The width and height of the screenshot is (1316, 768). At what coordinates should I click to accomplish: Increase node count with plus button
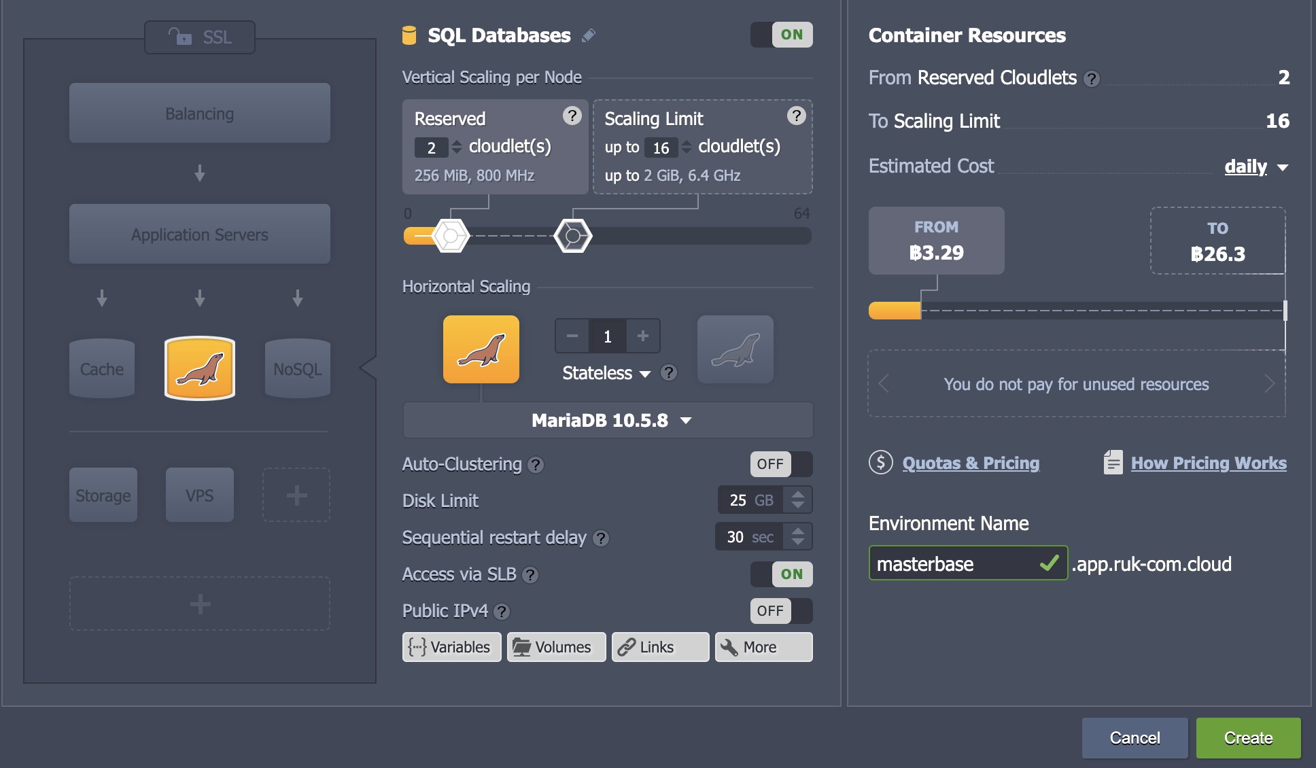(x=643, y=336)
